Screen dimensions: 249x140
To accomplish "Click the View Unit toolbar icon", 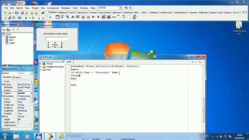I will tap(5, 18).
